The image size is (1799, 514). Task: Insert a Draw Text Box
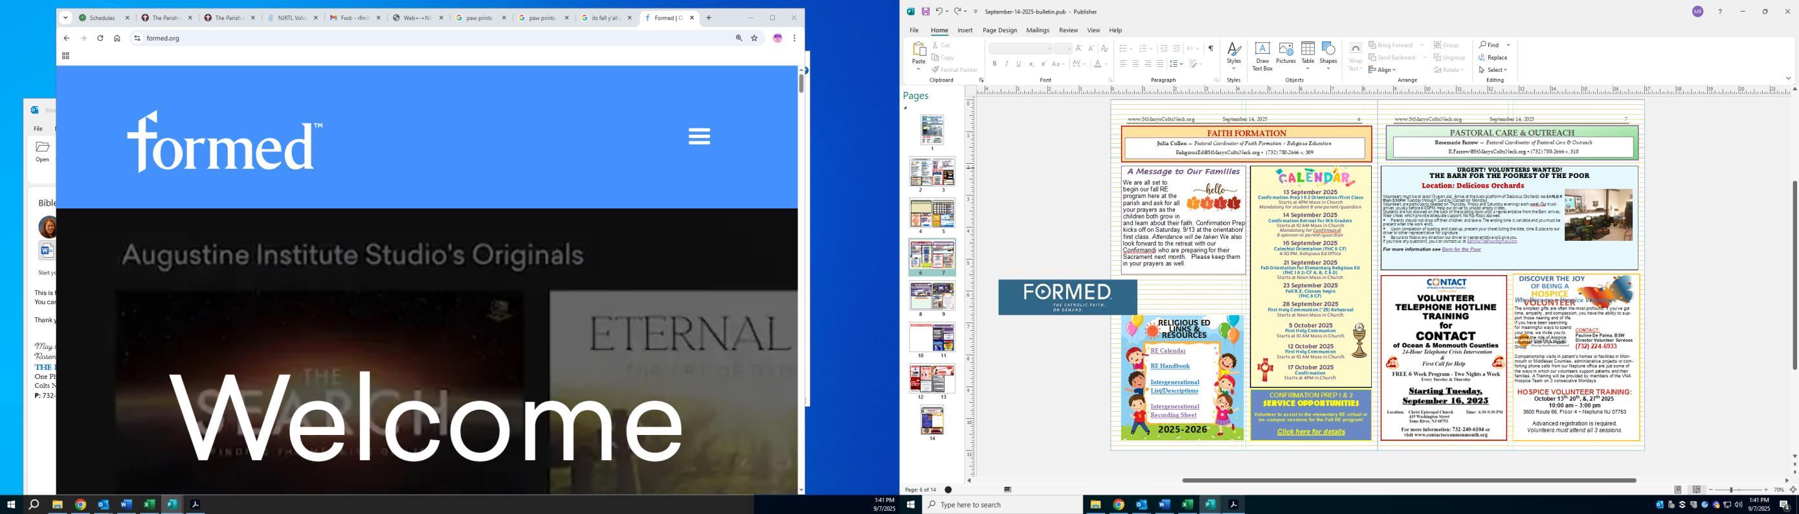tap(1262, 56)
